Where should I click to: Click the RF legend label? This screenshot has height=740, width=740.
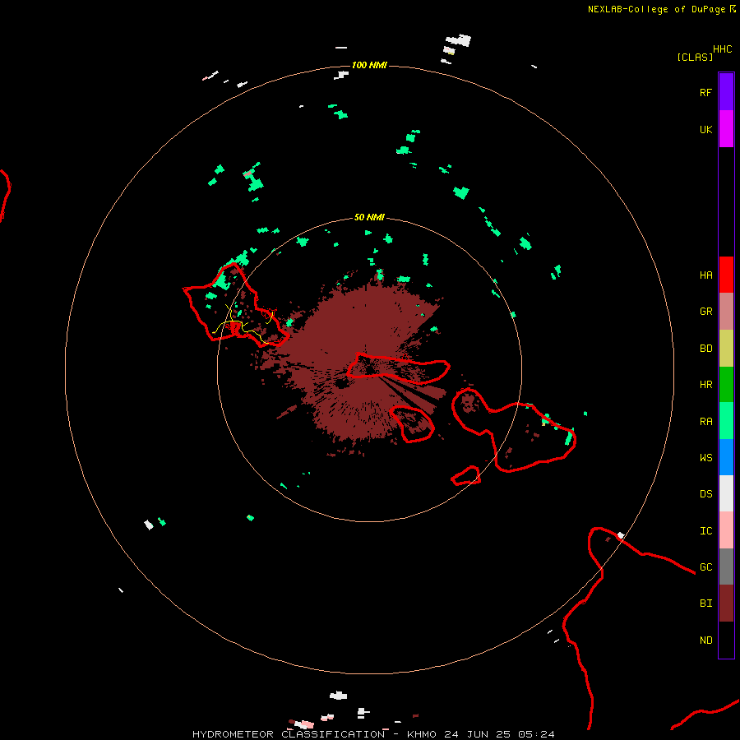coord(705,93)
